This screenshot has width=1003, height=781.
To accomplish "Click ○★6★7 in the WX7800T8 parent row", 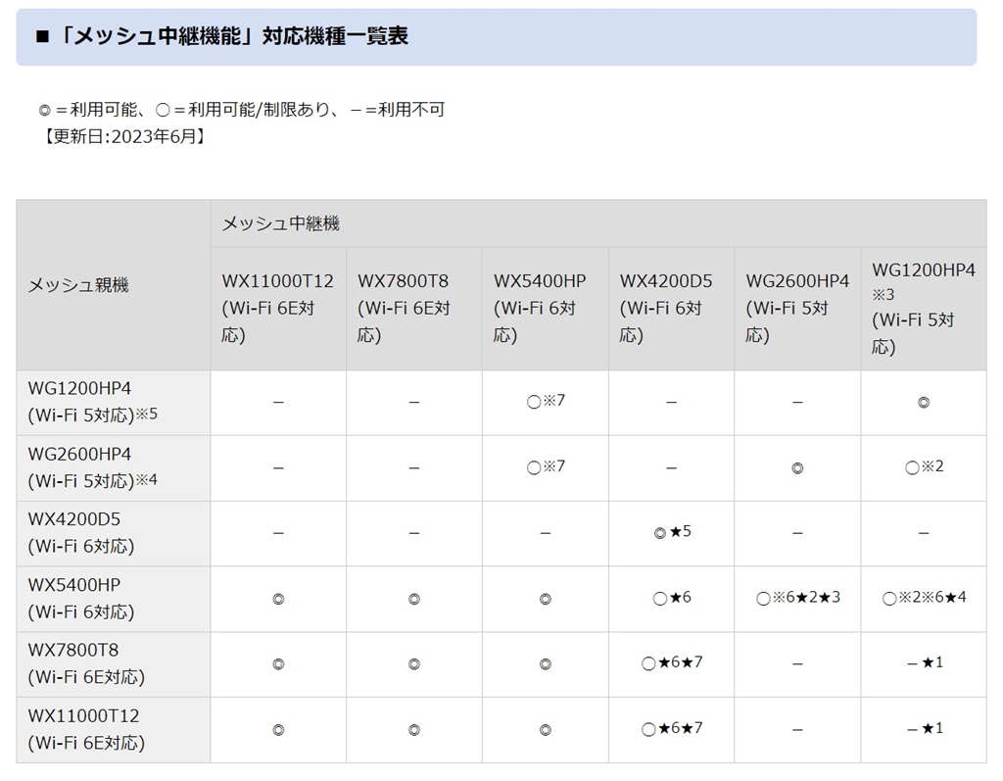I will (x=672, y=663).
